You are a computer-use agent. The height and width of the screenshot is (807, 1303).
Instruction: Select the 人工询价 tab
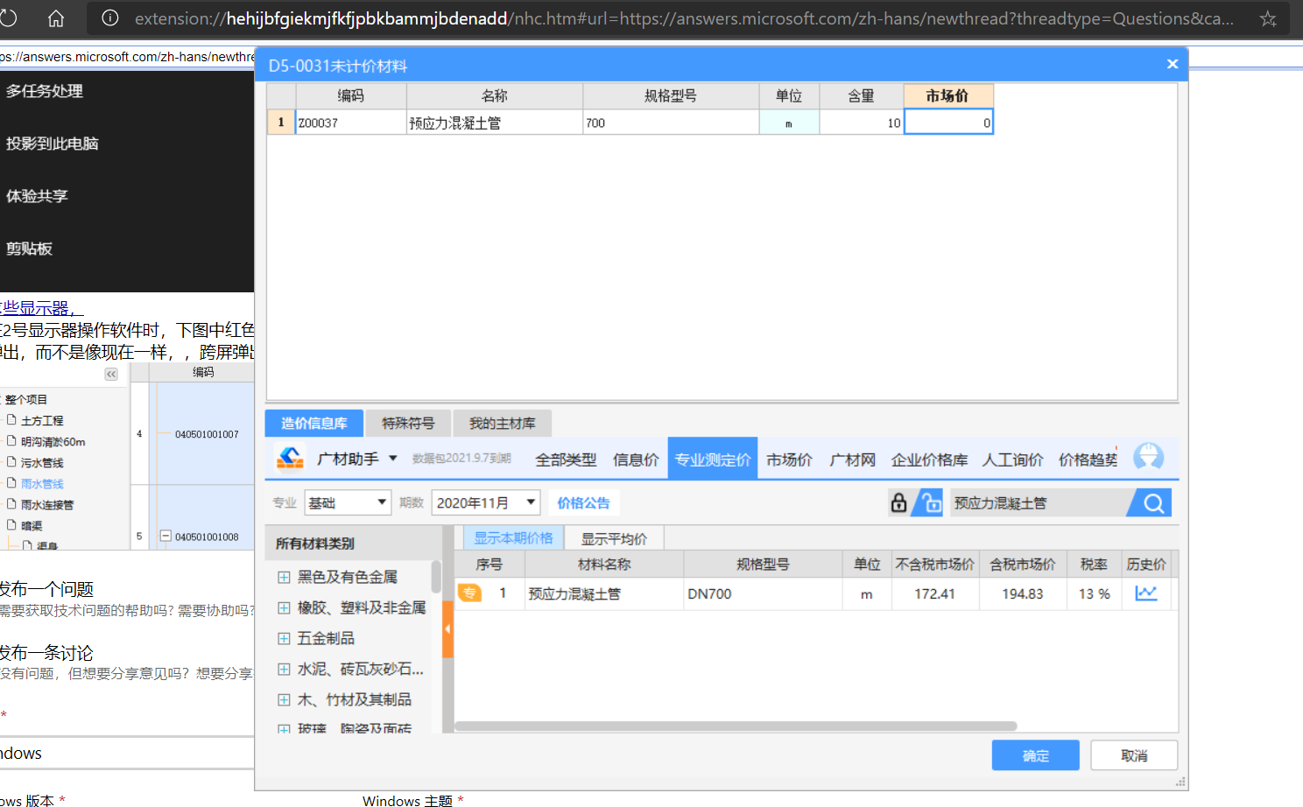point(1012,459)
